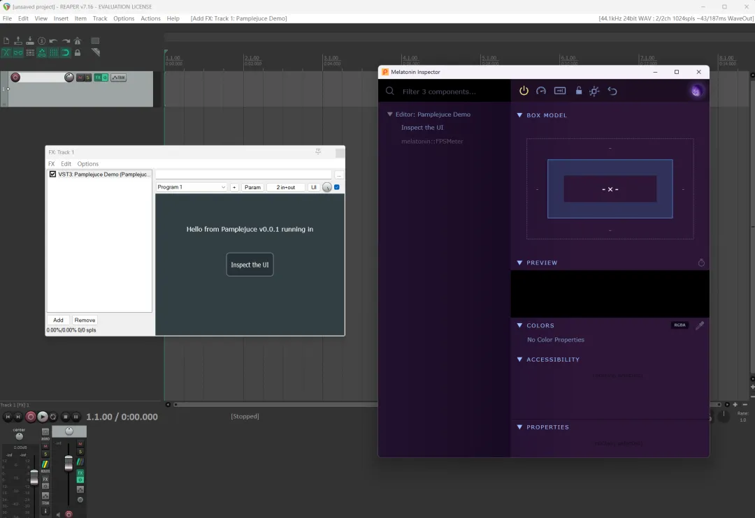Image resolution: width=755 pixels, height=518 pixels.
Task: Select melatonin::FPSMeter tree item
Action: [x=433, y=142]
